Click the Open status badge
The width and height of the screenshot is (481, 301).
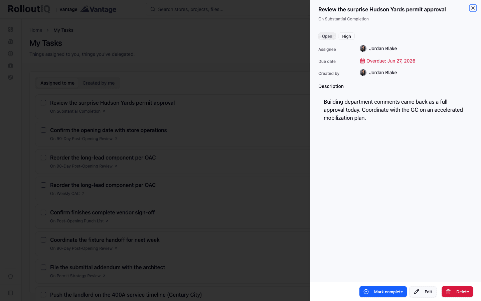point(327,36)
